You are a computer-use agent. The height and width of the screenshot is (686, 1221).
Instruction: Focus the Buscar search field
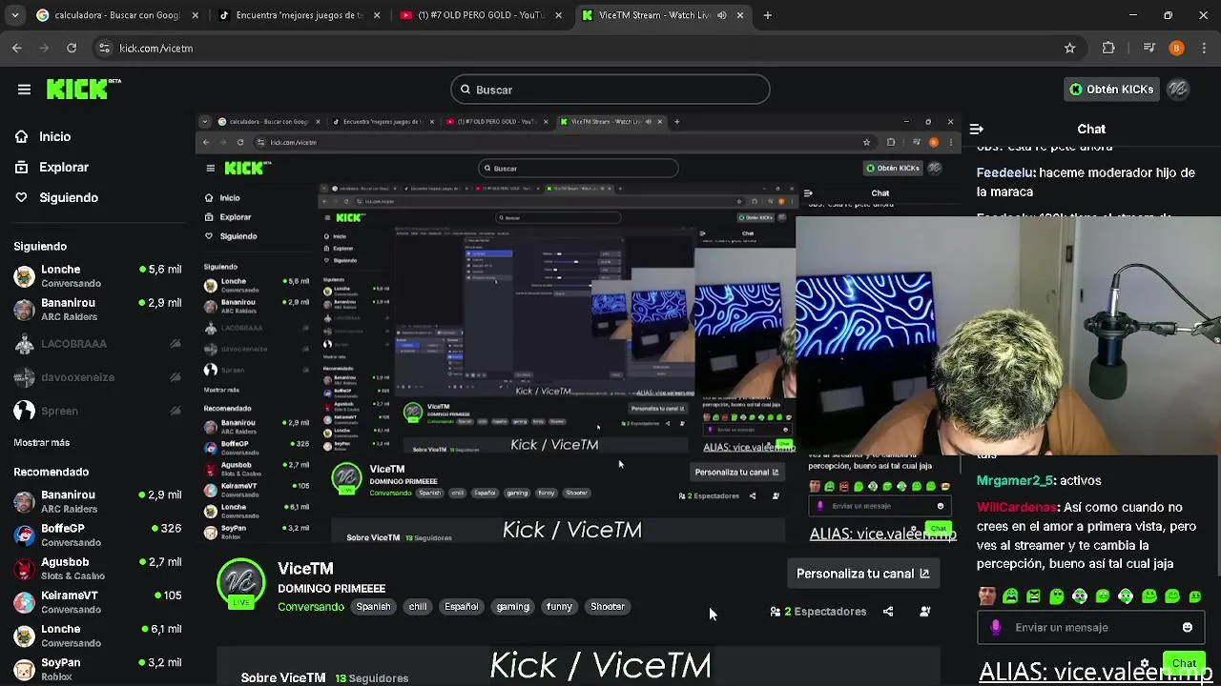(610, 90)
